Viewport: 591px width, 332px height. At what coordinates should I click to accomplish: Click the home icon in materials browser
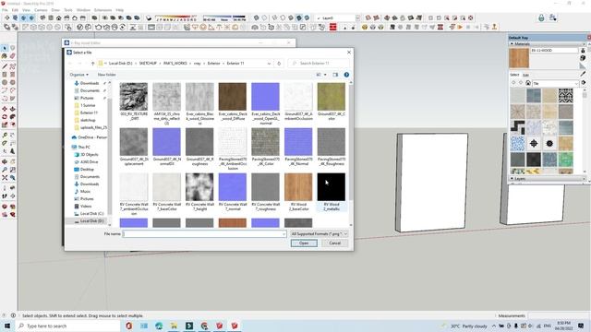(x=528, y=83)
